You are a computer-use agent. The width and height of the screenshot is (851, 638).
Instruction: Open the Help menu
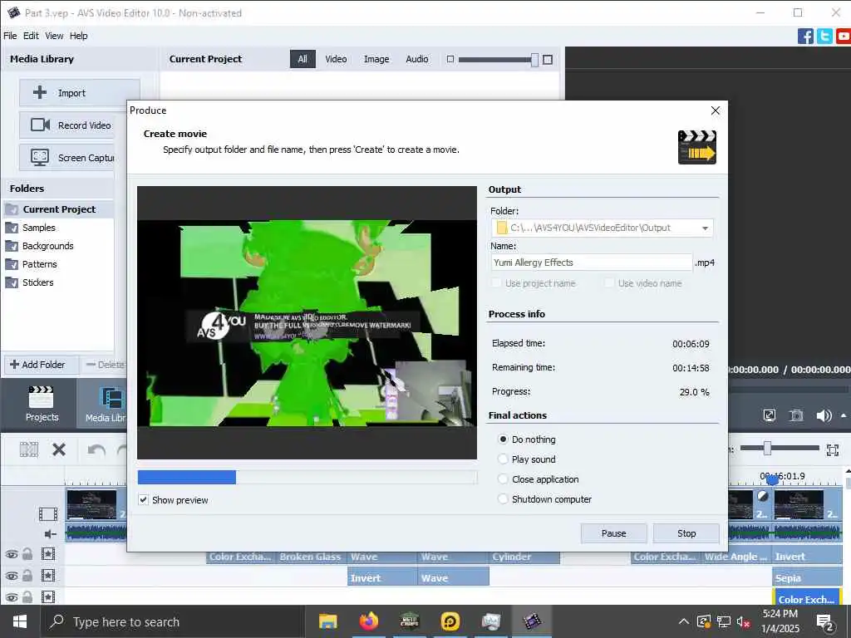coord(78,36)
